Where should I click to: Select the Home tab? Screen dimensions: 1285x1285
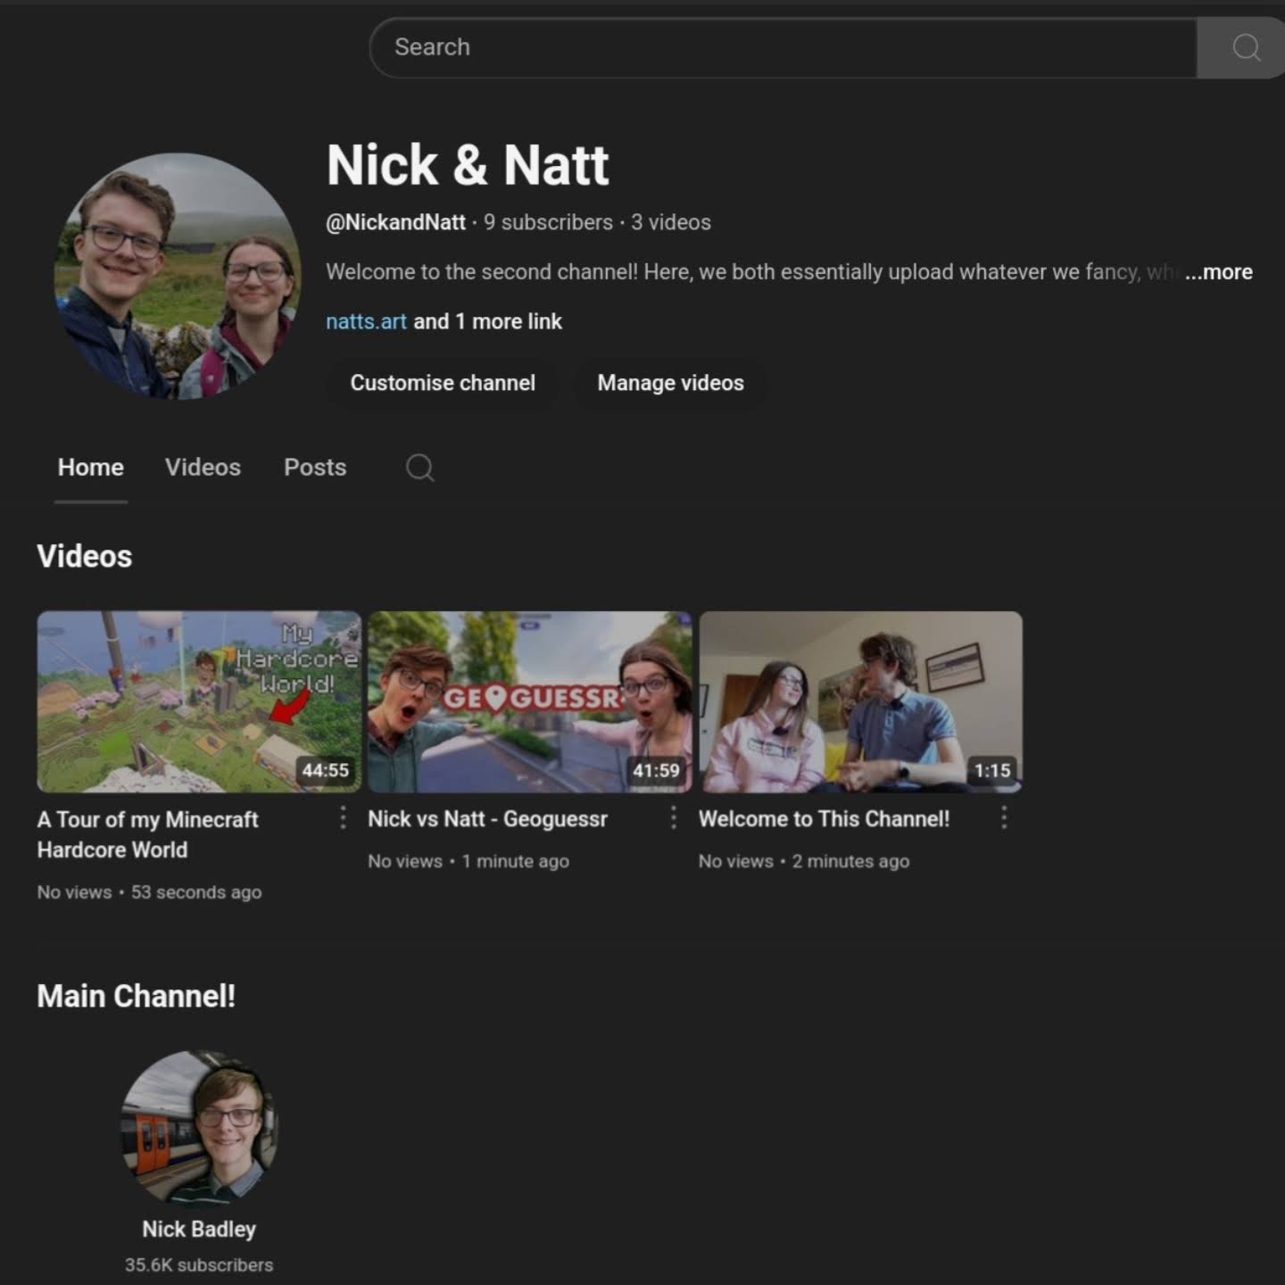tap(90, 468)
